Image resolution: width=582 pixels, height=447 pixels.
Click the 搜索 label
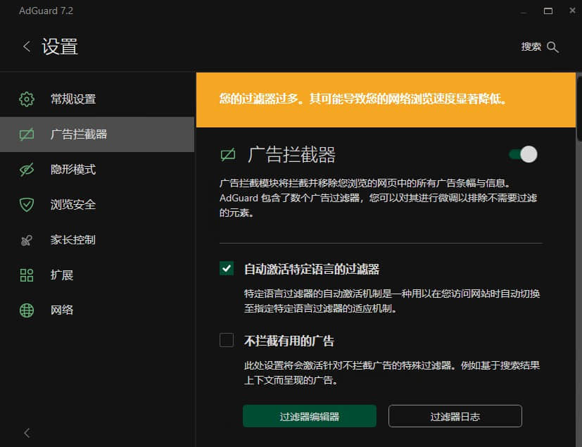[531, 46]
